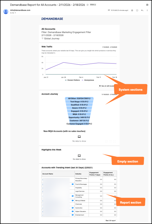Click the reply arrow icon
Image resolution: width=152 pixels, height=224 pixels.
point(142,10)
